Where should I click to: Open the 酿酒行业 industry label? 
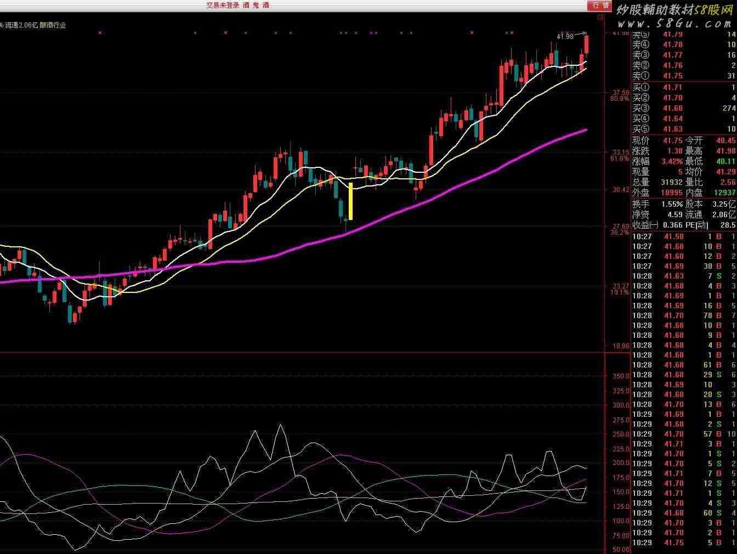[53, 25]
